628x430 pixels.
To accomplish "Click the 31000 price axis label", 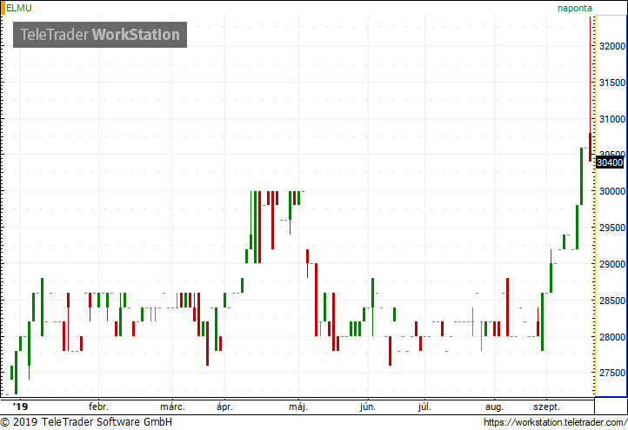I will click(x=612, y=119).
